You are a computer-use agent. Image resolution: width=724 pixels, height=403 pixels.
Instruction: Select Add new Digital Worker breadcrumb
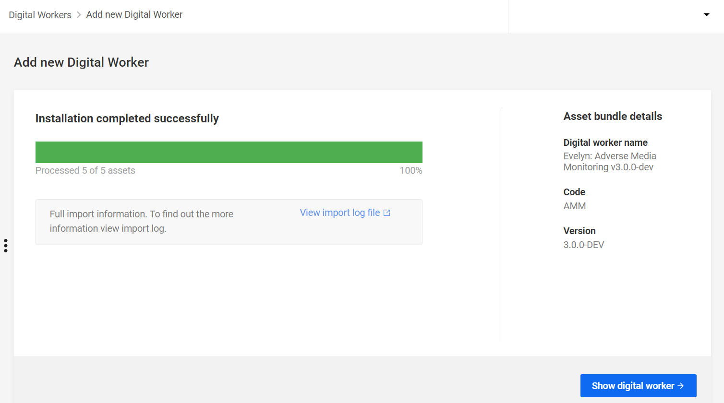coord(134,14)
